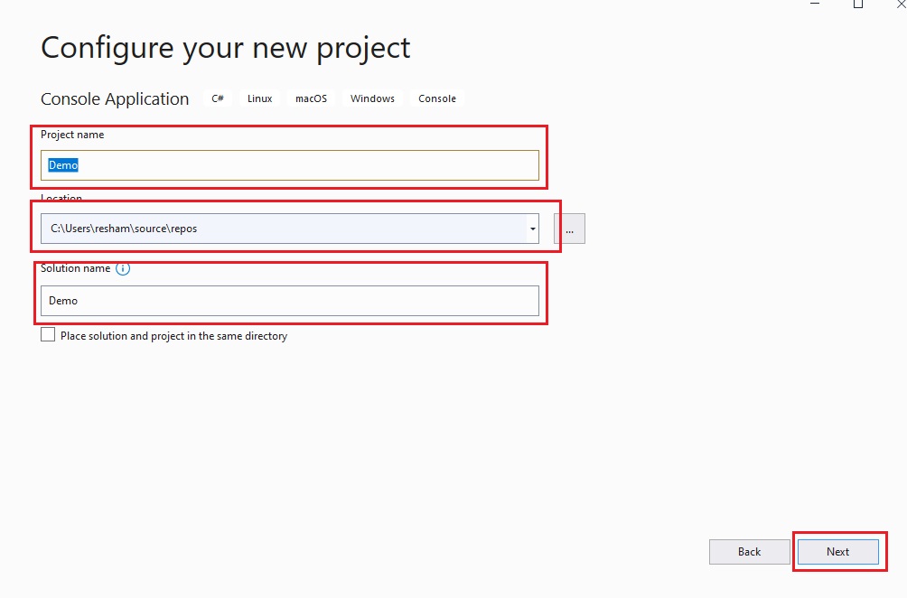Go Back to the previous step

pyautogui.click(x=750, y=552)
